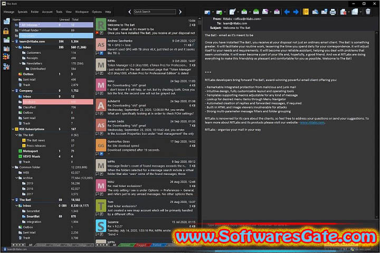Toggle flag on Gunivortus Goos message
Image resolution: width=380 pixels, height=253 pixels.
pyautogui.click(x=97, y=153)
